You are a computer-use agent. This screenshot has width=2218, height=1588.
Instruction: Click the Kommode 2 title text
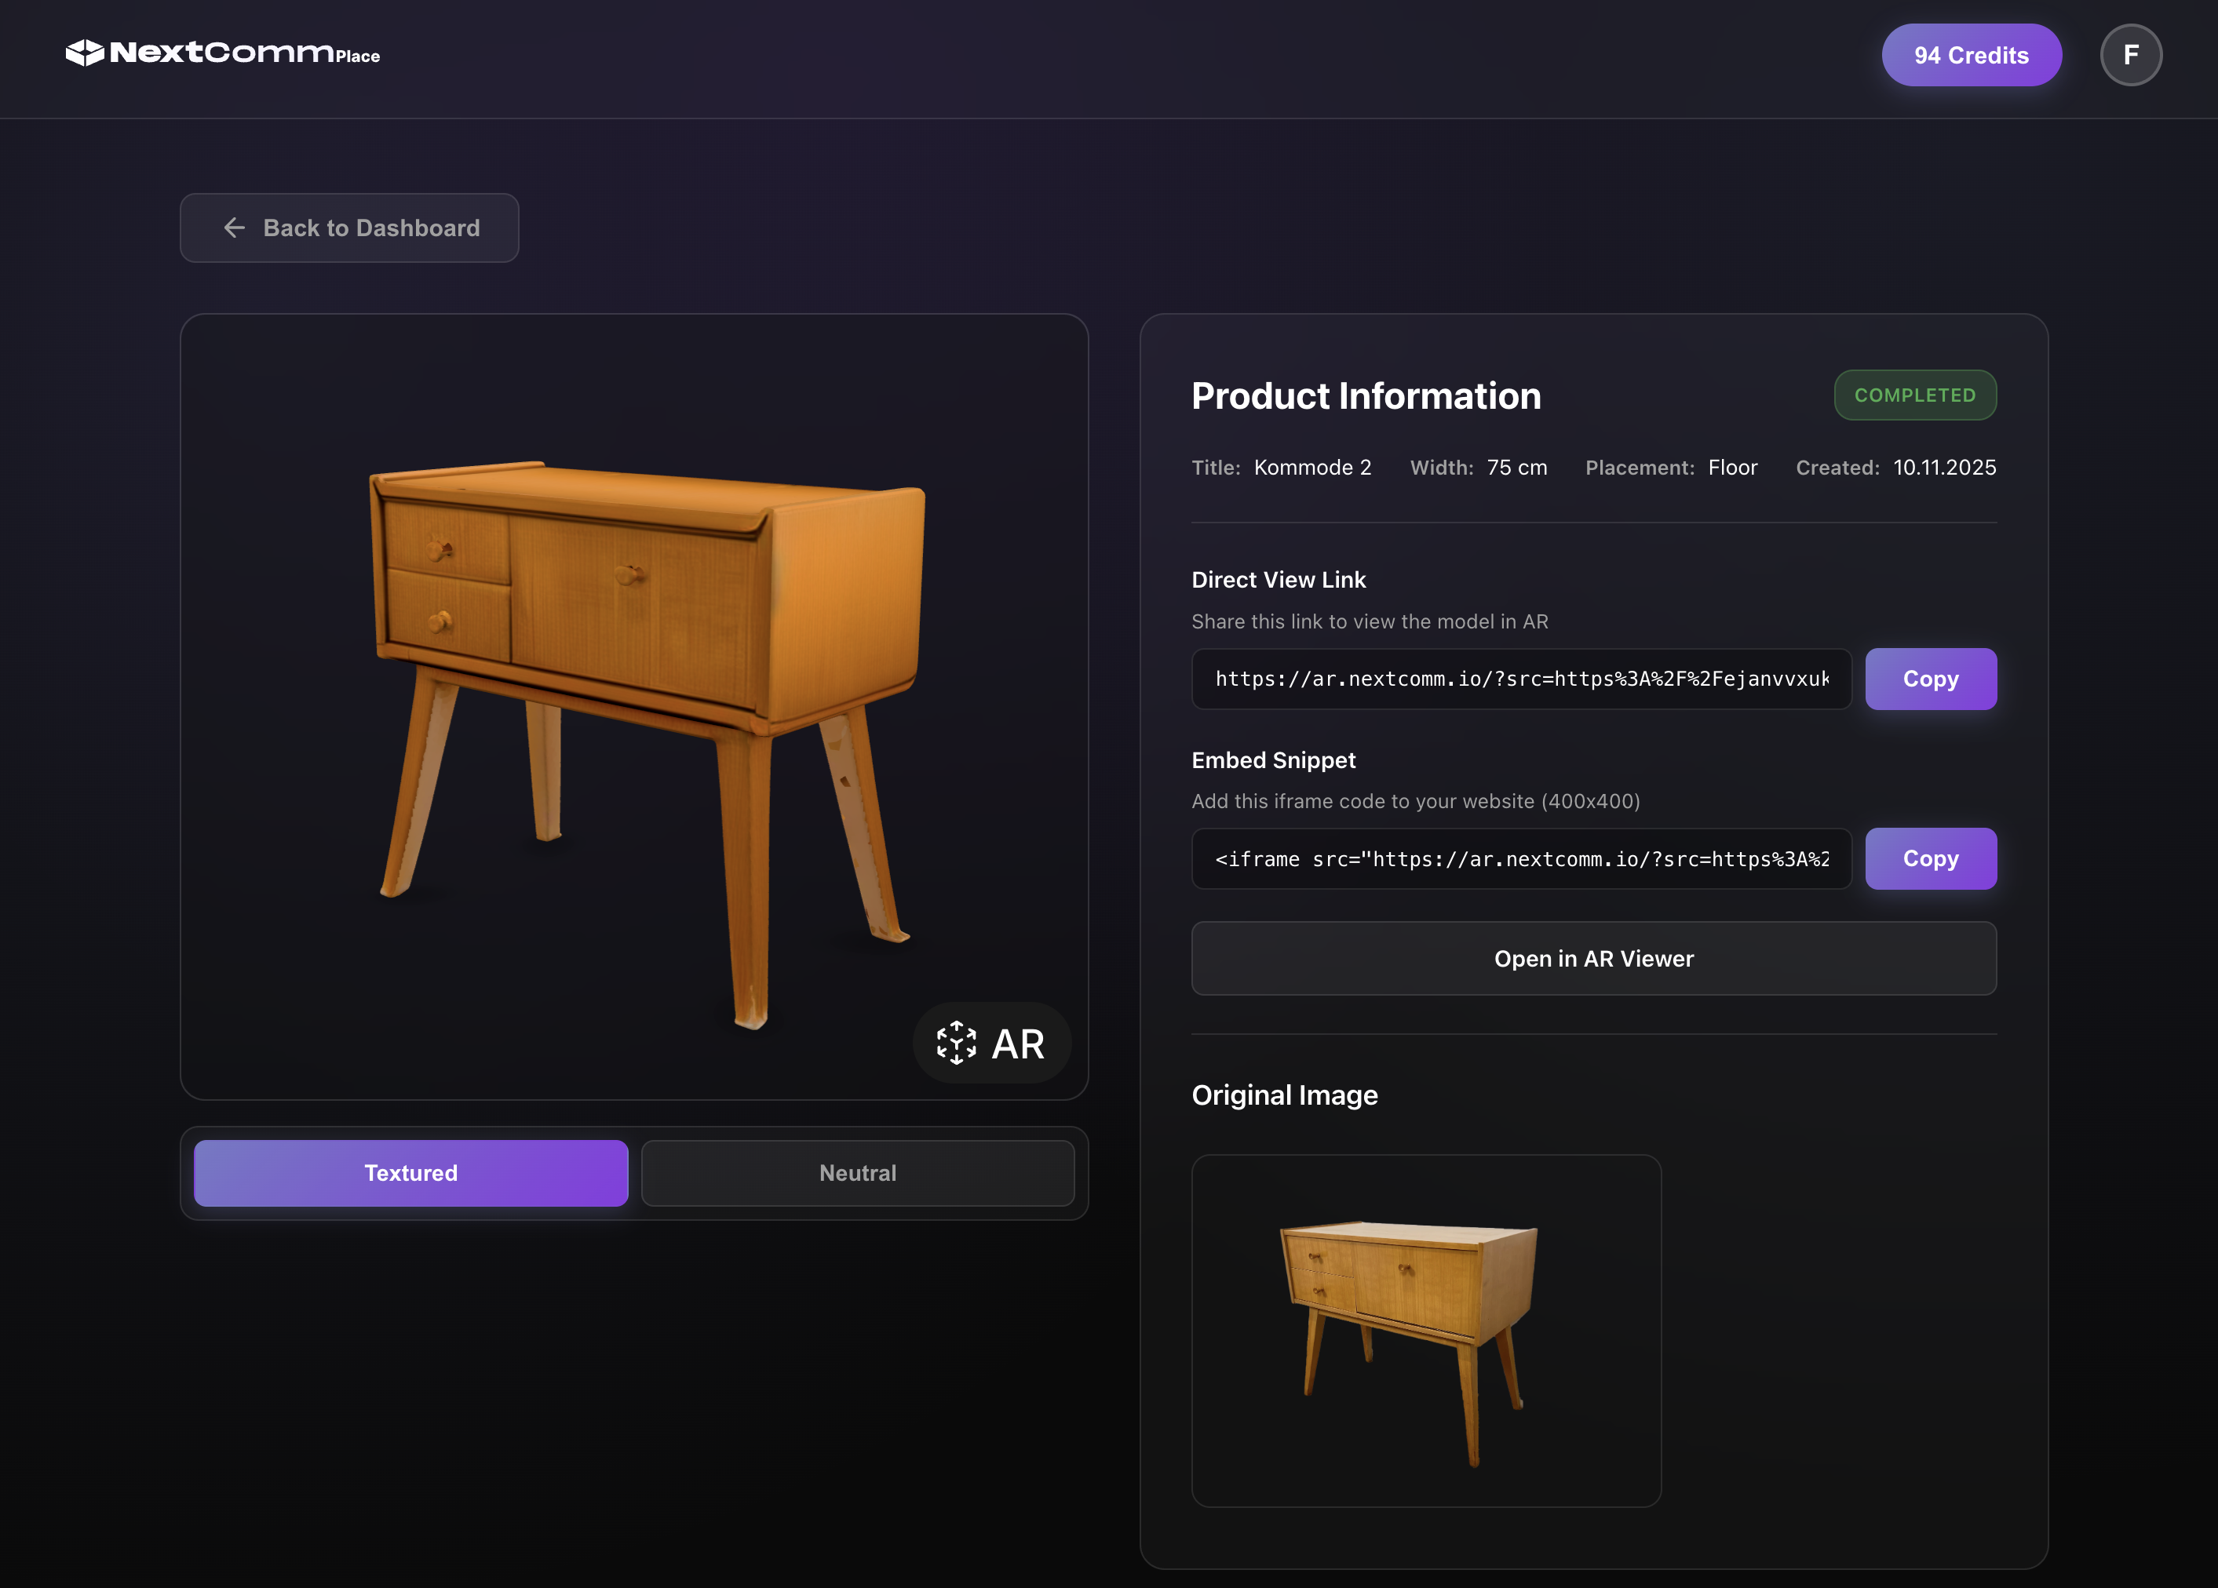1311,468
